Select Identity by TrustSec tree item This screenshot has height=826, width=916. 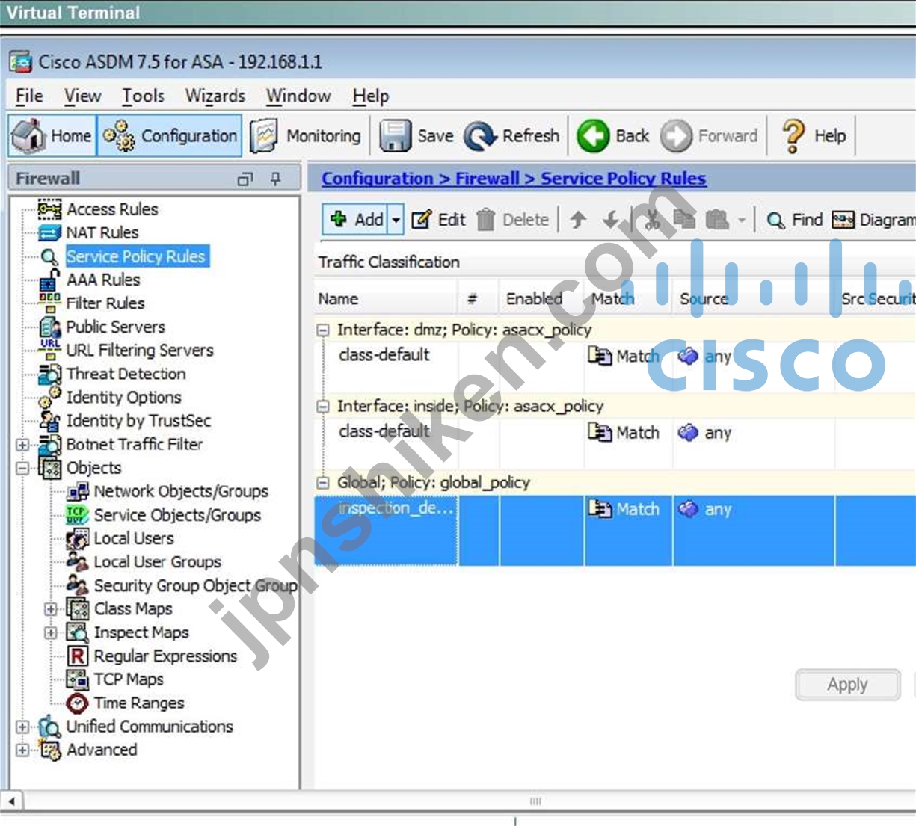[138, 421]
